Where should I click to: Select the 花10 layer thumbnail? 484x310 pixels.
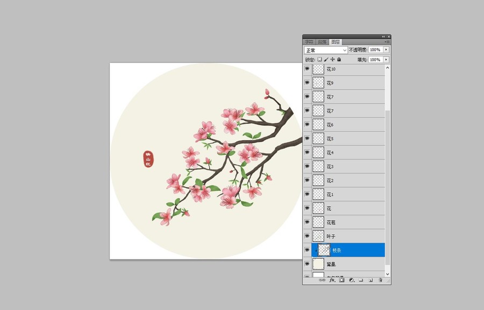[318, 69]
